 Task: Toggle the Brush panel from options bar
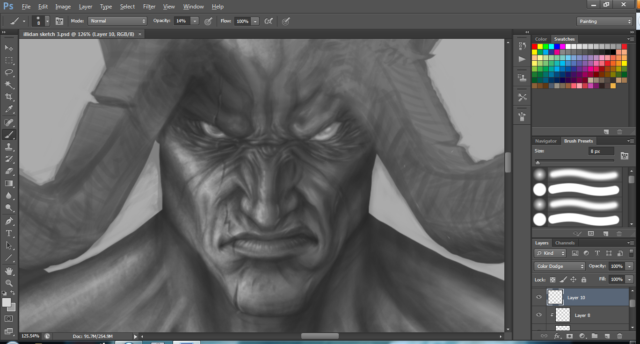[x=59, y=21]
